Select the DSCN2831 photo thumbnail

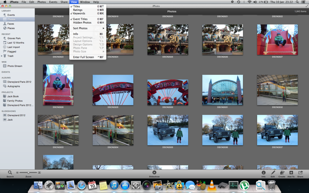click(x=222, y=90)
